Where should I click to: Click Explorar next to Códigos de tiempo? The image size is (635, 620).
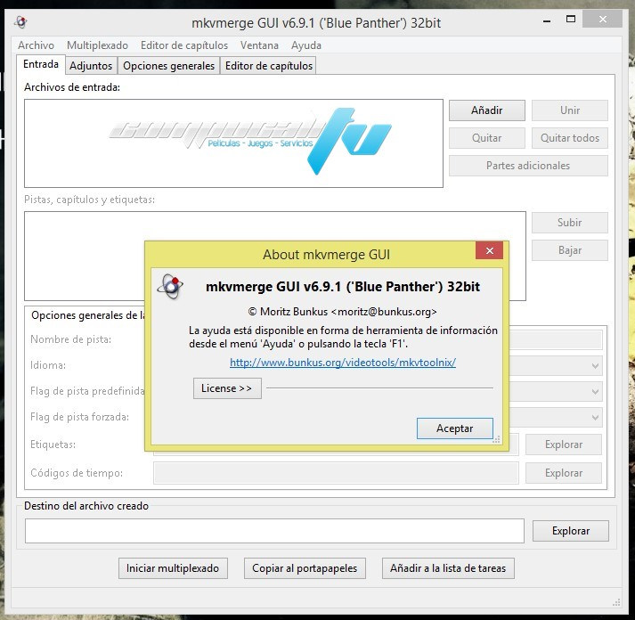564,473
